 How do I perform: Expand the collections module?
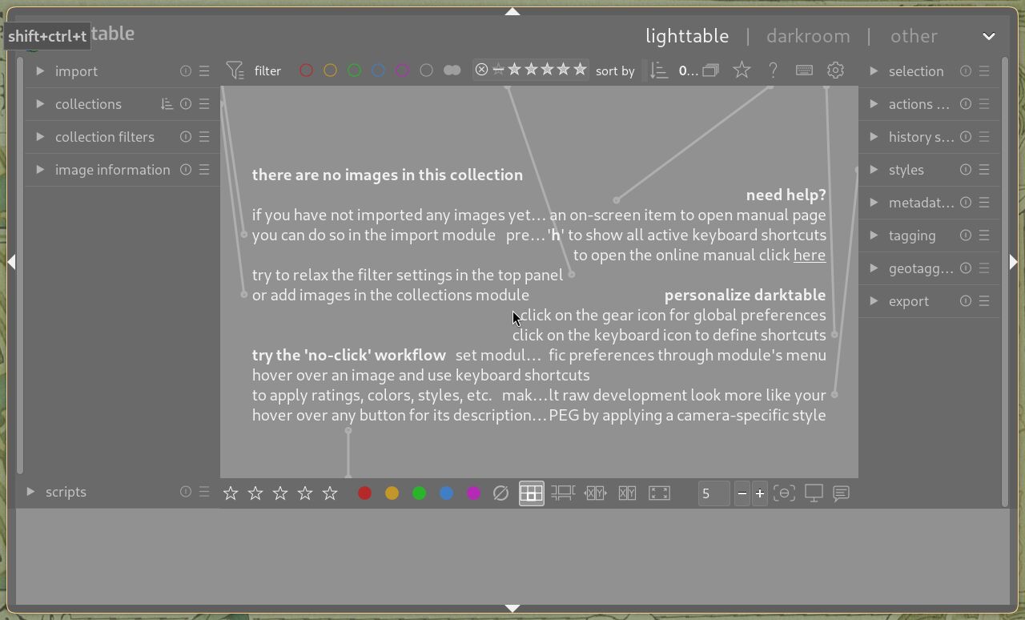(x=40, y=104)
